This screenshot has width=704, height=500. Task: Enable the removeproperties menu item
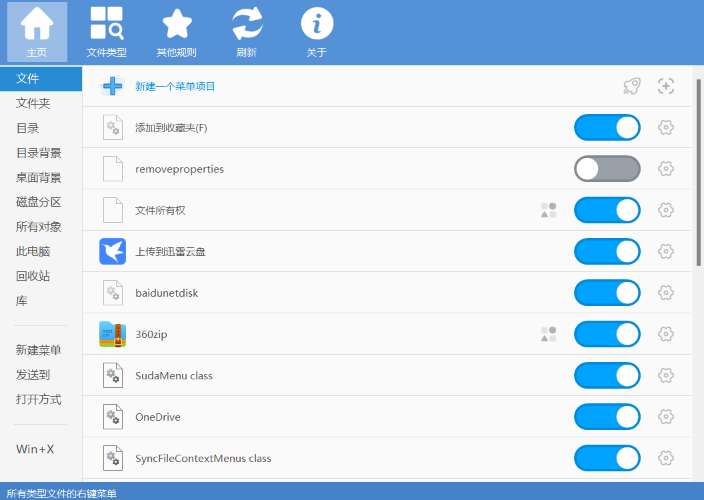coord(607,169)
